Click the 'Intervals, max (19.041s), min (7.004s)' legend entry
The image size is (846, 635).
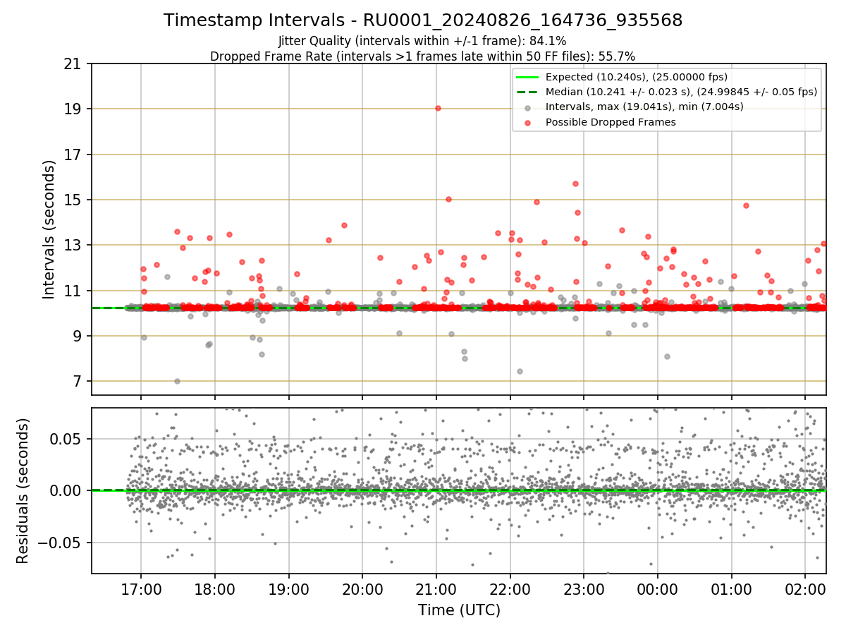point(644,107)
